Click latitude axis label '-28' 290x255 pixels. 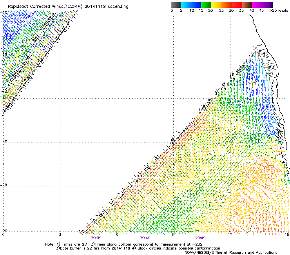[x=4, y=185]
